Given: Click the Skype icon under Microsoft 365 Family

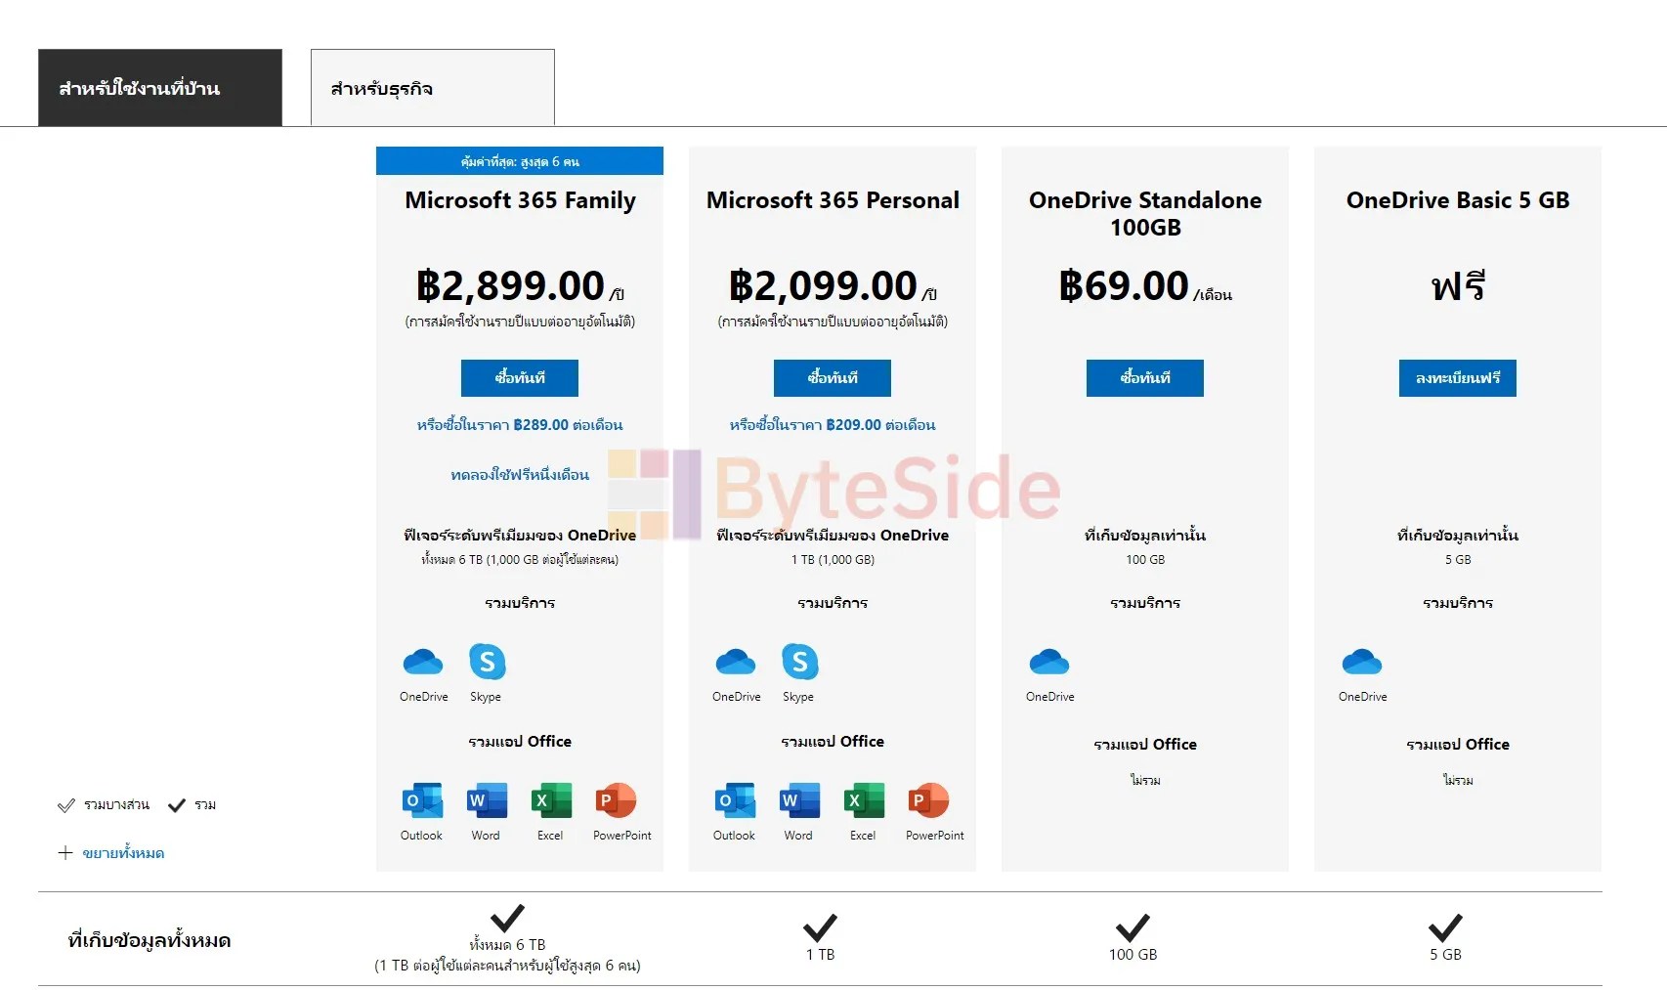Looking at the screenshot, I should (x=487, y=663).
